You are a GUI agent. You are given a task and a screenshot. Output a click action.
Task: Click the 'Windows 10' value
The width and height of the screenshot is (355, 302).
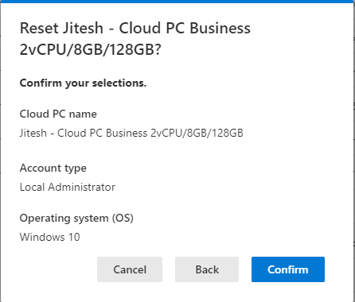pyautogui.click(x=49, y=237)
